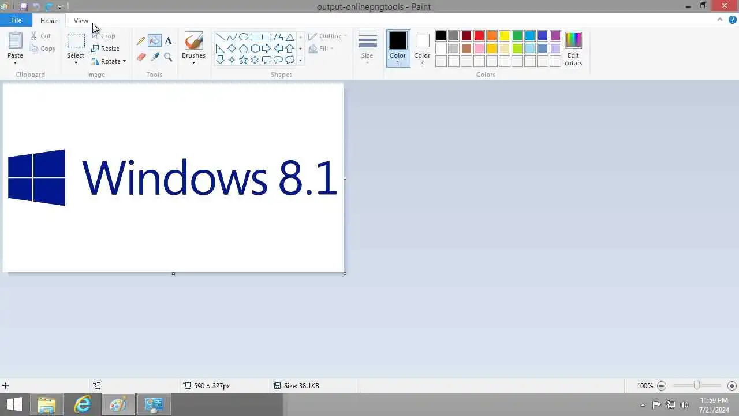Choose the Oval shape
The height and width of the screenshot is (416, 739).
tap(243, 37)
